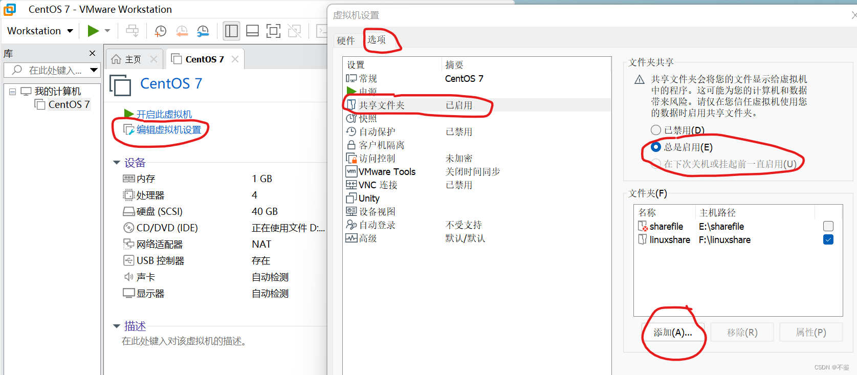This screenshot has width=857, height=375.
Task: Click the send Ctrl+Alt+Del toolbar icon
Action: [x=132, y=31]
